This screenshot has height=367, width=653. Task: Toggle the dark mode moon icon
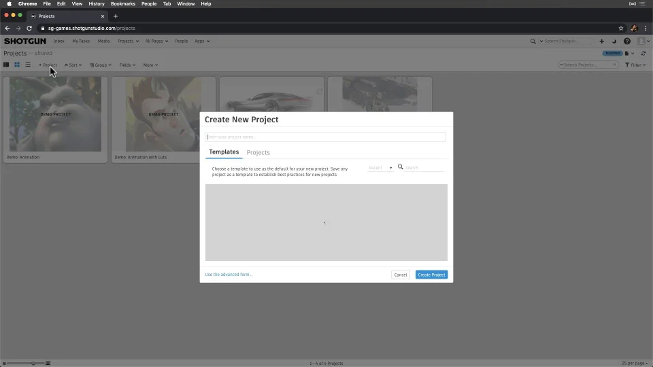(x=614, y=41)
